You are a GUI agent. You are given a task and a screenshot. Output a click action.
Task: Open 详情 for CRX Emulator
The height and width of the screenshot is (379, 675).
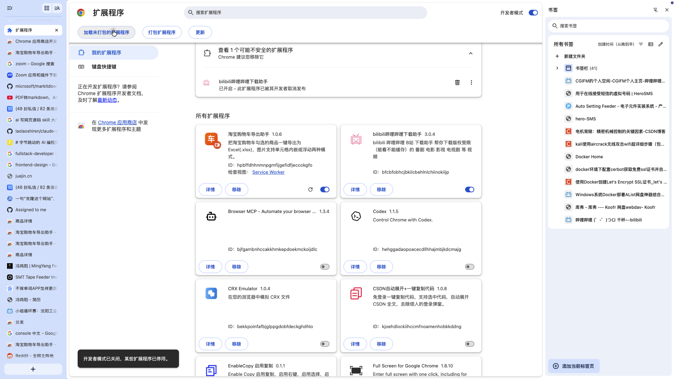point(210,344)
